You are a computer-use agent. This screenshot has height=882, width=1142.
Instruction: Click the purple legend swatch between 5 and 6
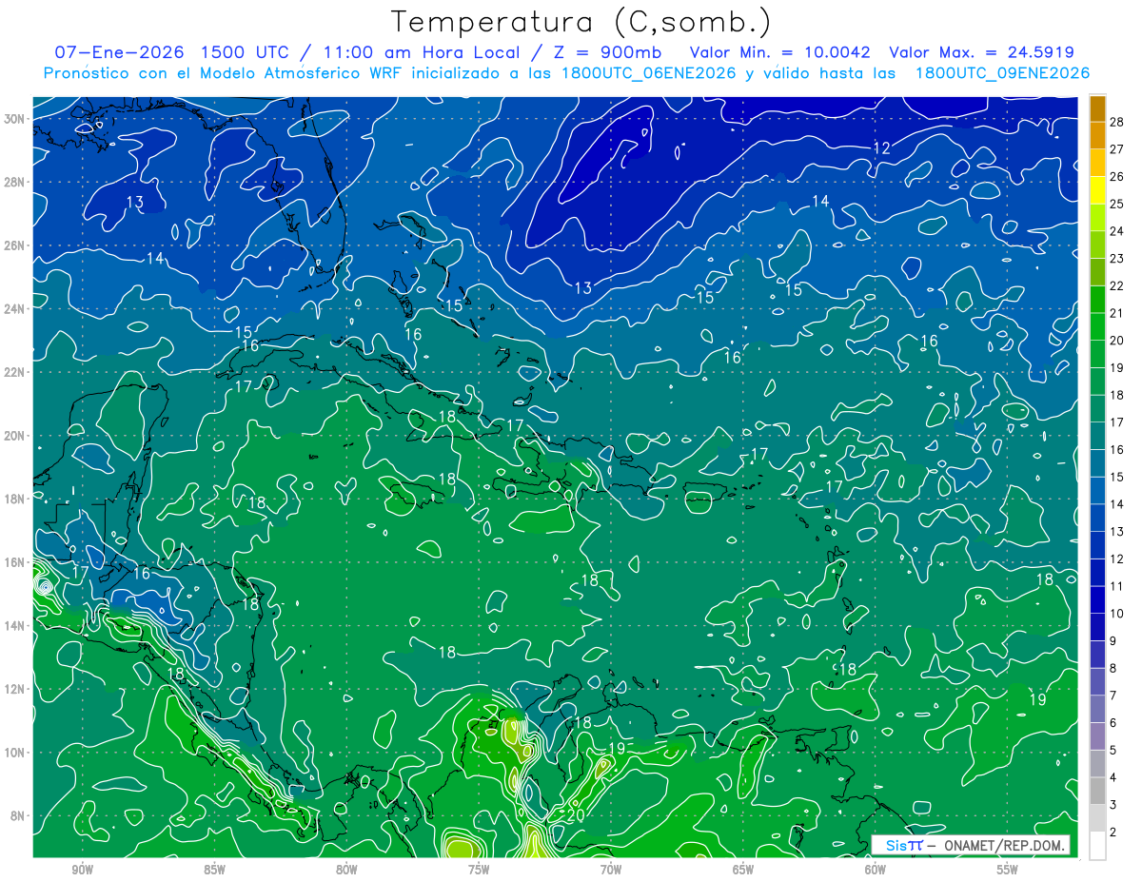pyautogui.click(x=1097, y=736)
